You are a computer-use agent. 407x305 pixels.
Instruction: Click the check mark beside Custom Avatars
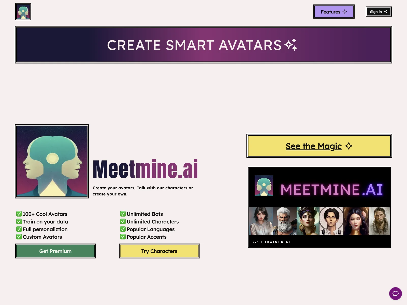click(x=19, y=237)
